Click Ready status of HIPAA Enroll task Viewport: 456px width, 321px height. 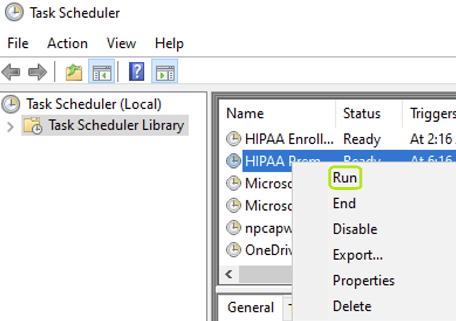pyautogui.click(x=362, y=139)
